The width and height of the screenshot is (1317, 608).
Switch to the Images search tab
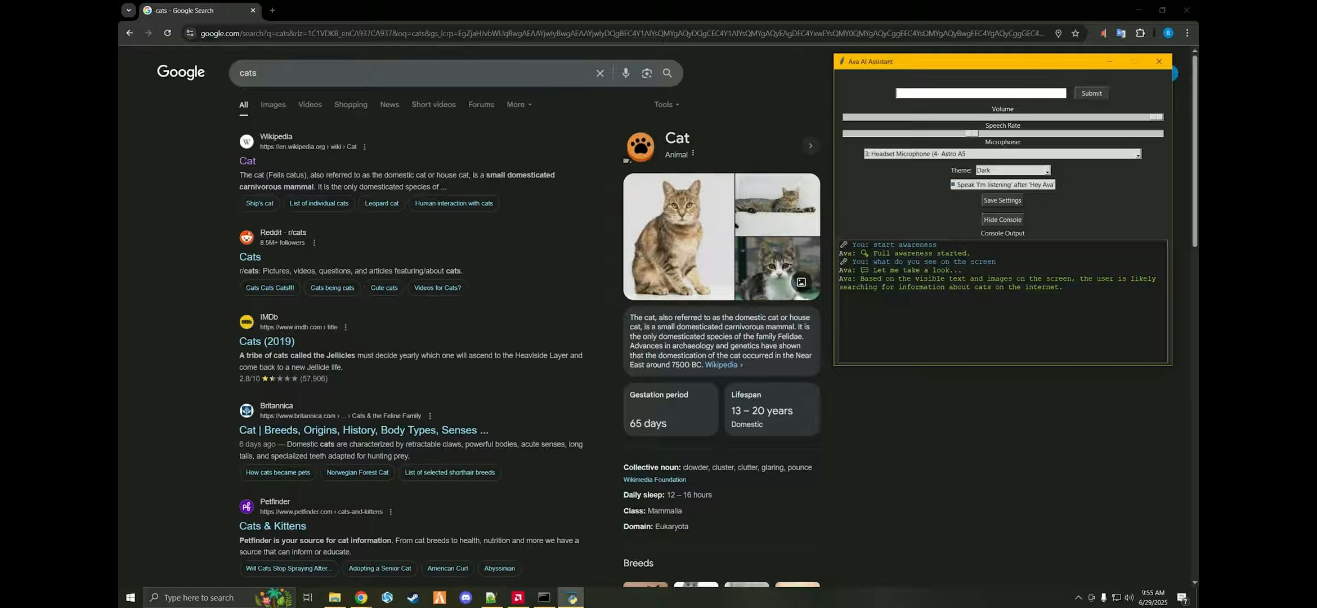[273, 104]
